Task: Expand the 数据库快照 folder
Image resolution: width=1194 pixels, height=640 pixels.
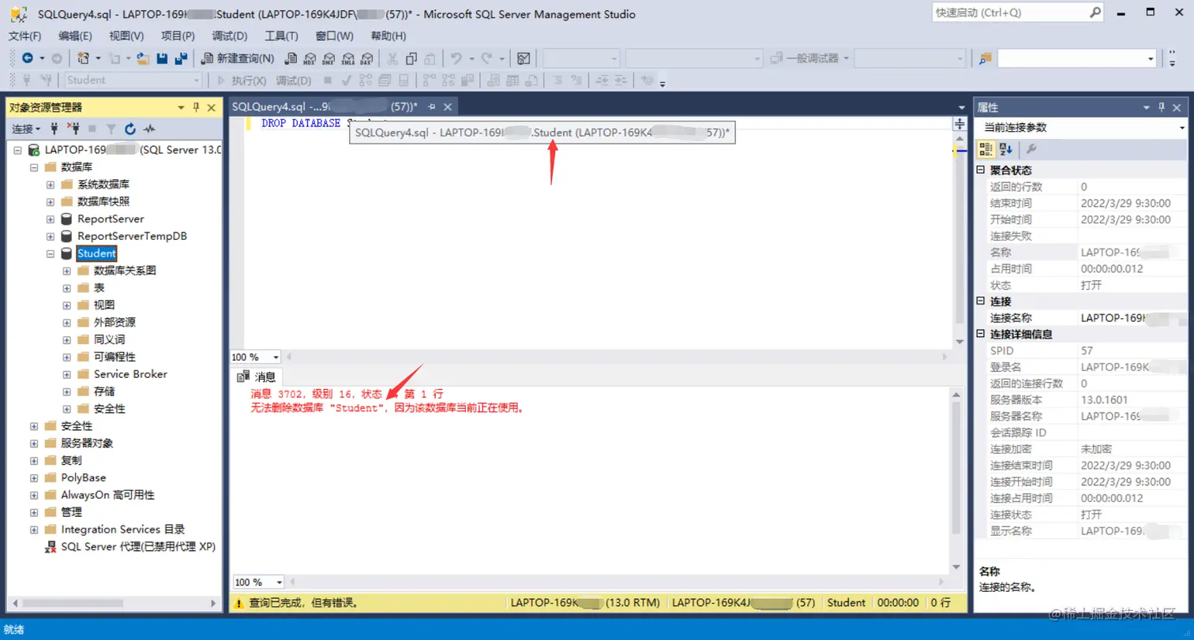Action: pos(51,201)
